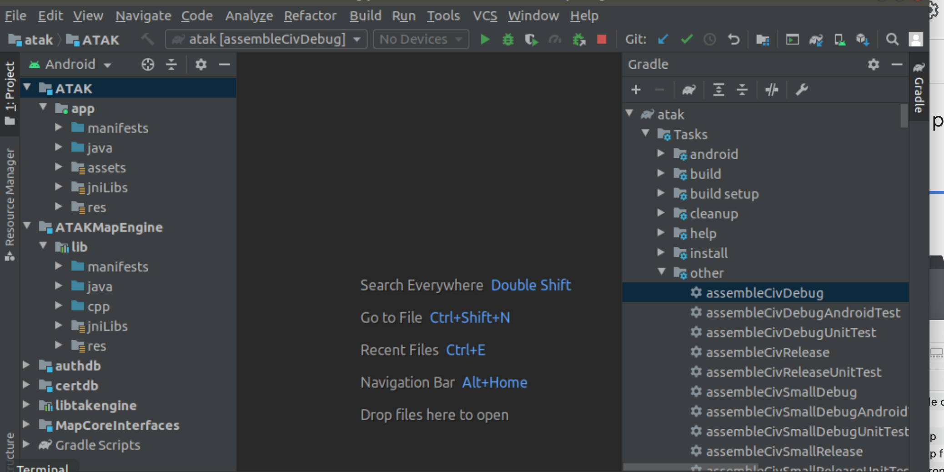Open the Tools menu
This screenshot has height=472, width=944.
tap(443, 16)
